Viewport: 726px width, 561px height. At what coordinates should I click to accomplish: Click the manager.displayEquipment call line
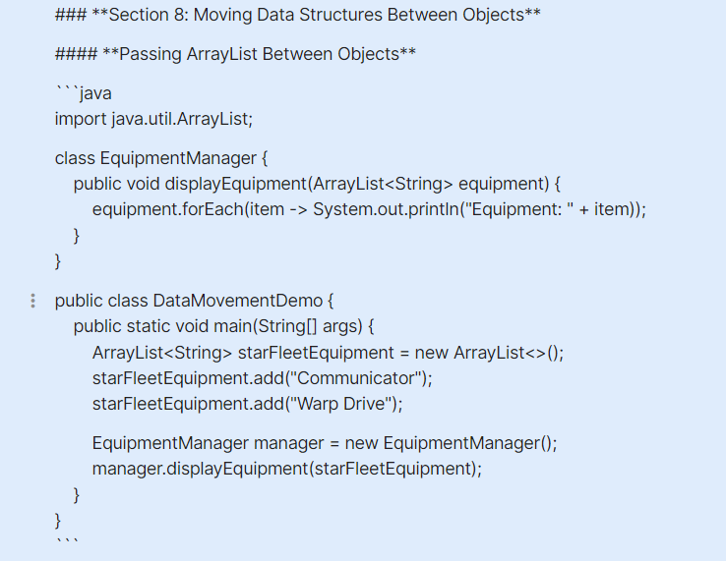click(287, 469)
